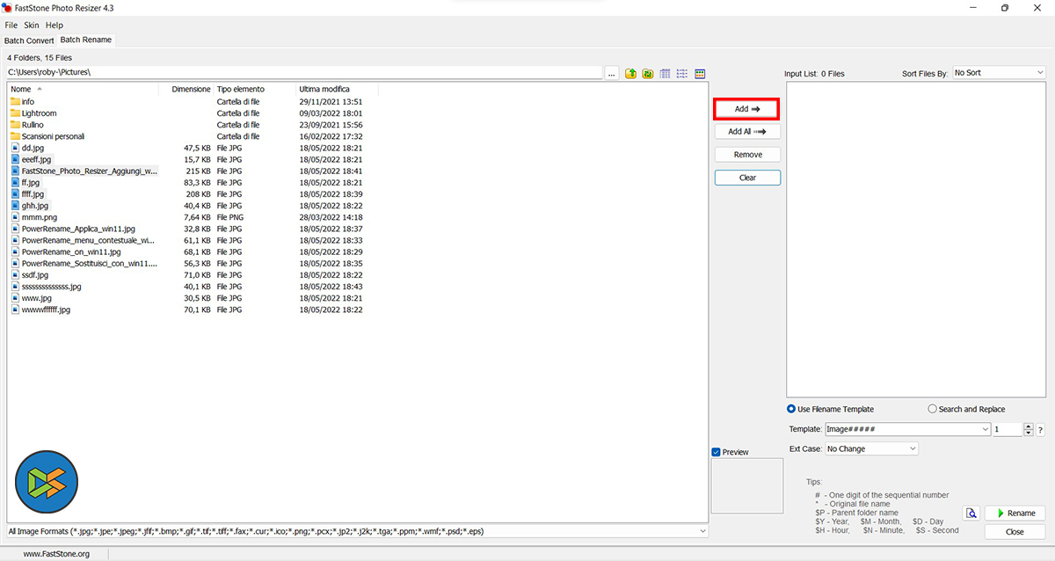The image size is (1055, 561).
Task: Click the Scansioni personali folder icon
Action: pyautogui.click(x=15, y=136)
